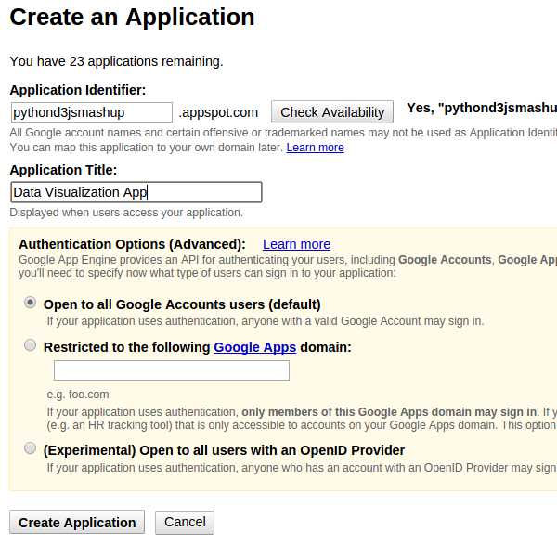
Task: Click the Google Apps domain input box
Action: click(x=172, y=370)
